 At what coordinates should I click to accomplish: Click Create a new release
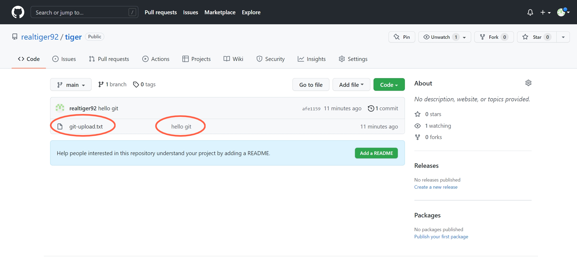pos(436,187)
